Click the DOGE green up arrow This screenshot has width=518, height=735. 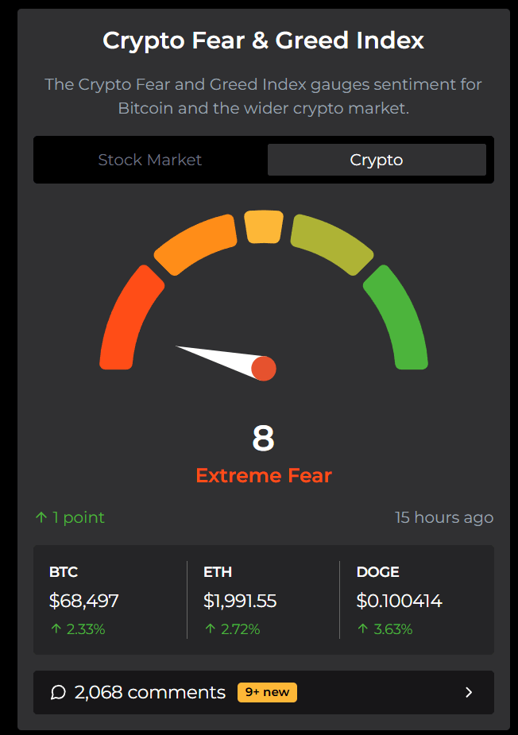362,629
